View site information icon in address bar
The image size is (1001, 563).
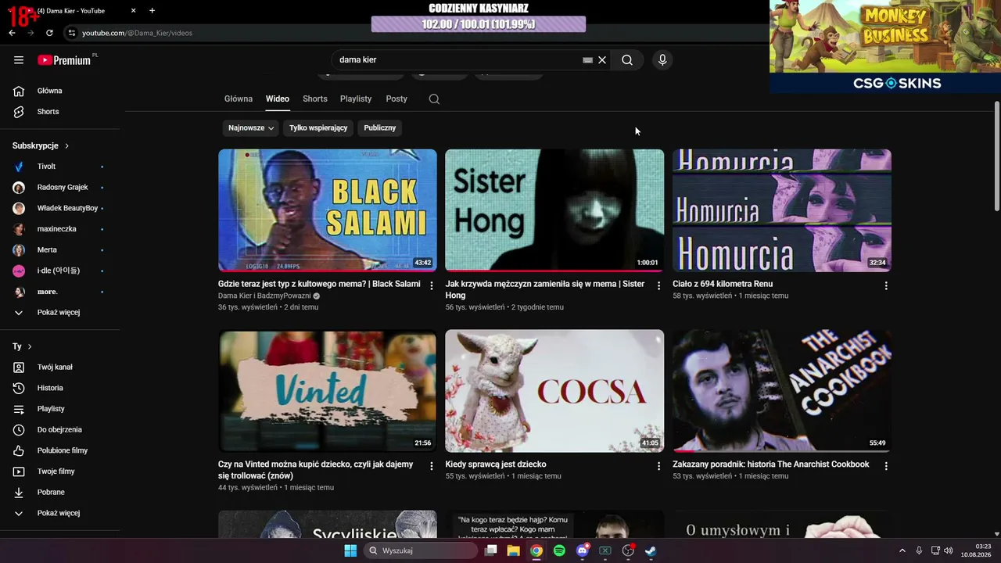(x=71, y=33)
